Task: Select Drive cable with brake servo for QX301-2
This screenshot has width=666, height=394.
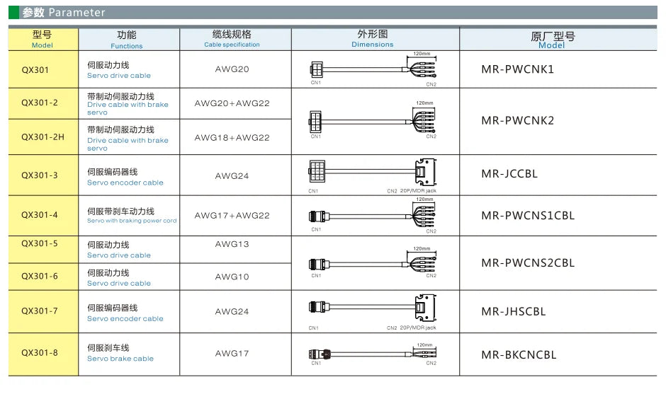Action: (x=128, y=108)
